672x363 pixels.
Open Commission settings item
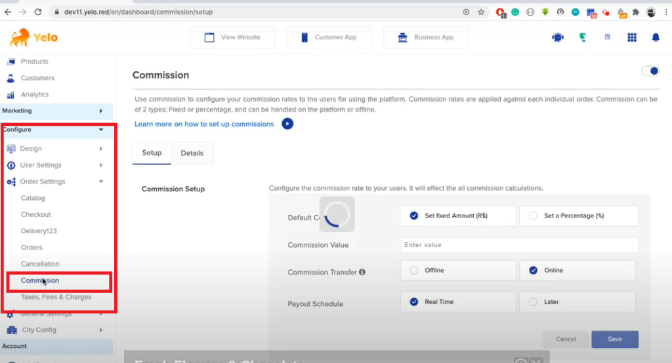tap(40, 281)
